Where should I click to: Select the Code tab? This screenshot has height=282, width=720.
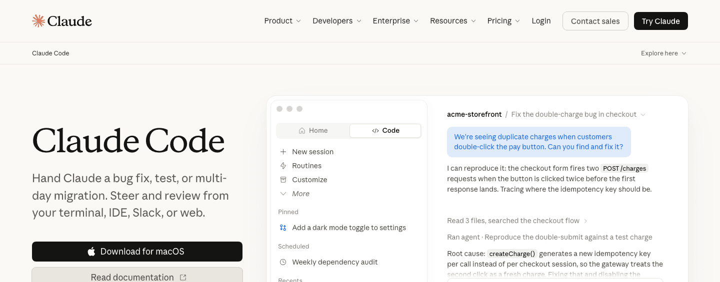pyautogui.click(x=385, y=131)
